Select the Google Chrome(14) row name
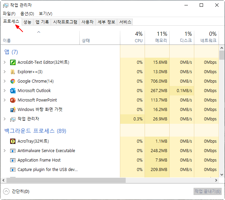The image size is (225, 200). 35,81
